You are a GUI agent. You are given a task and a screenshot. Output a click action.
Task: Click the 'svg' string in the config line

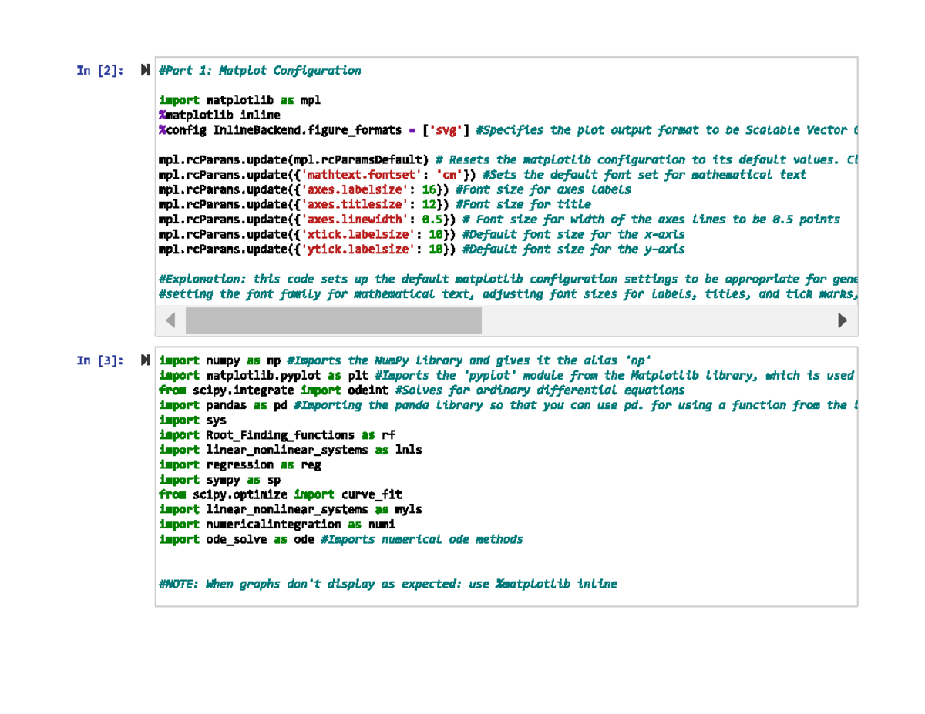(447, 130)
